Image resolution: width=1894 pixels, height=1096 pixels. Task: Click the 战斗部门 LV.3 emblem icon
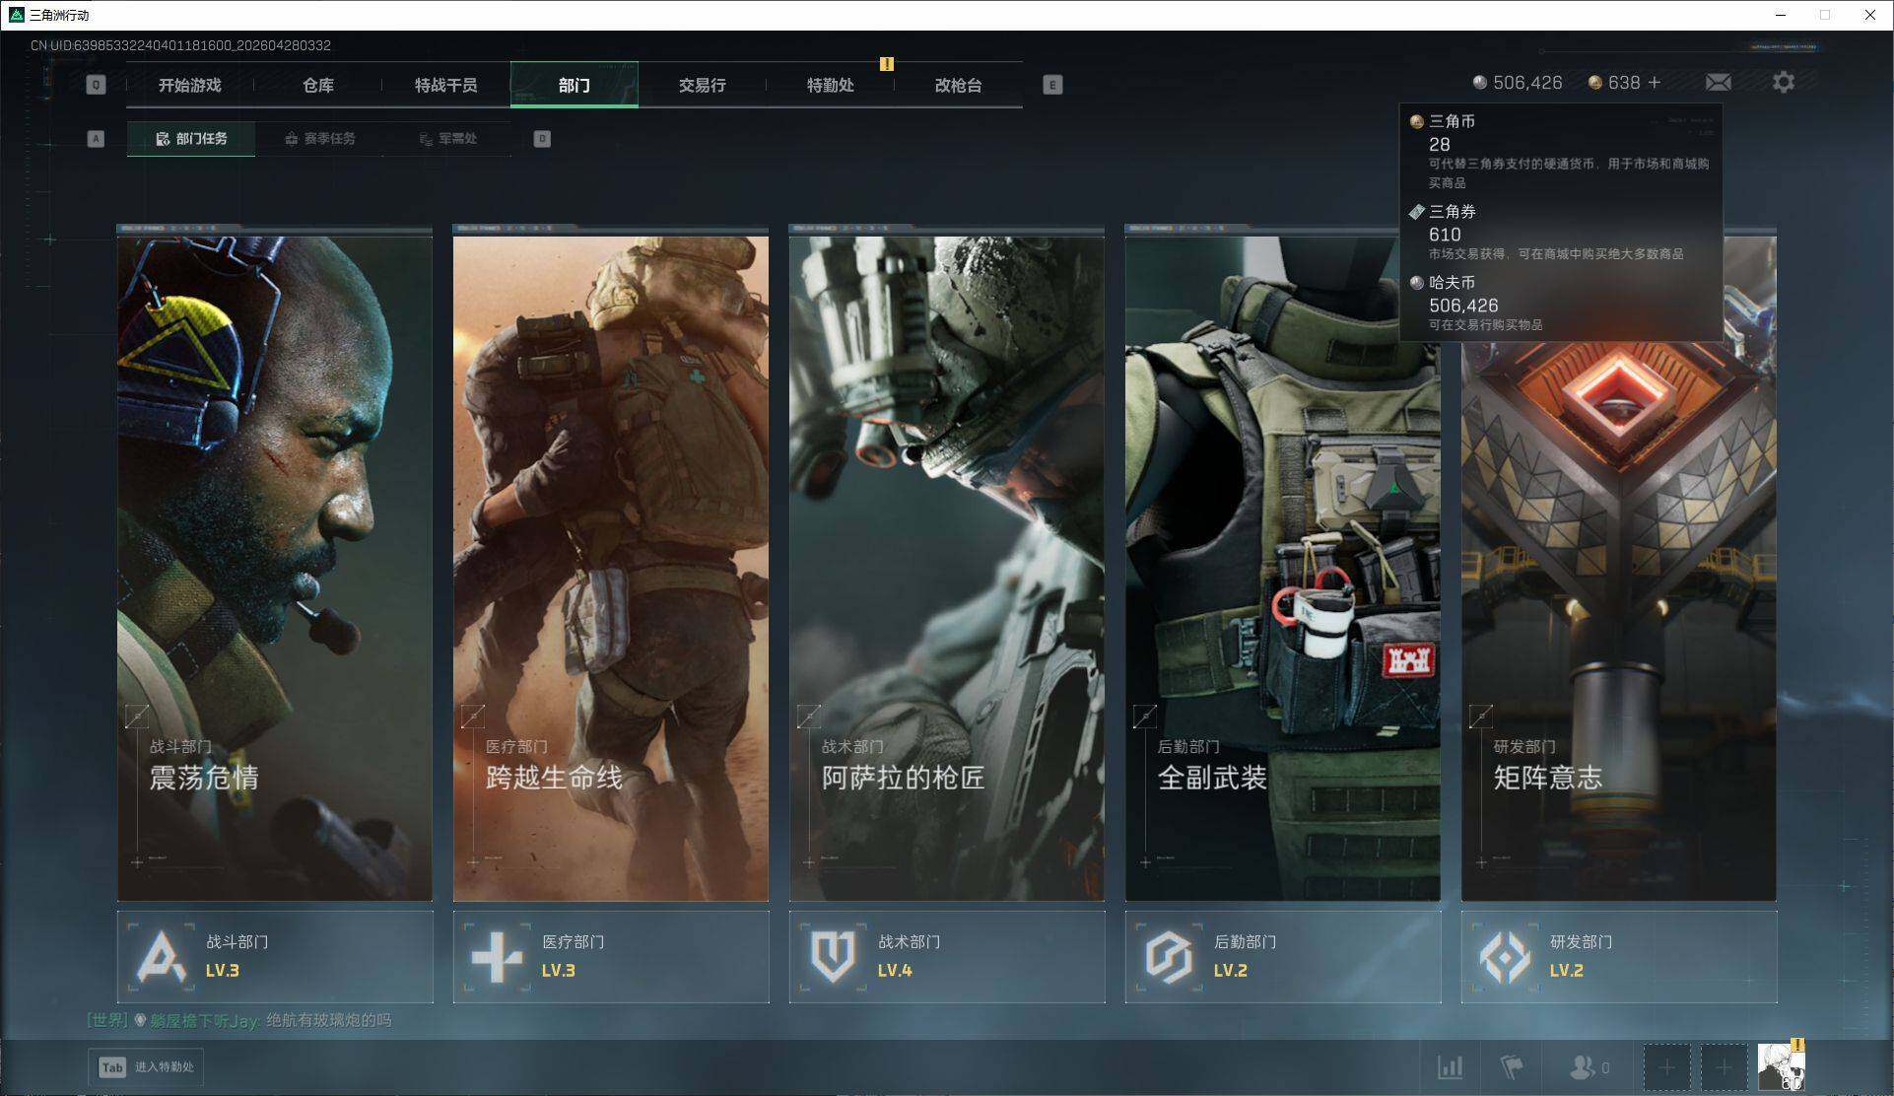[x=161, y=956]
